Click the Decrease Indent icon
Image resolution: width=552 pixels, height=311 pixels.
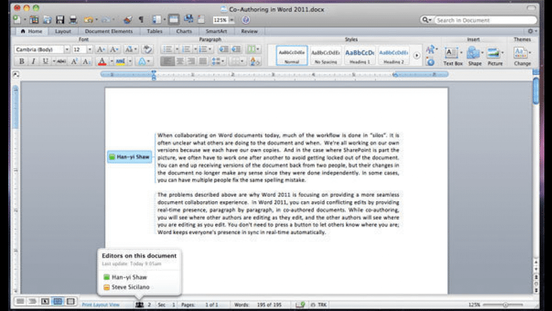[x=223, y=50]
